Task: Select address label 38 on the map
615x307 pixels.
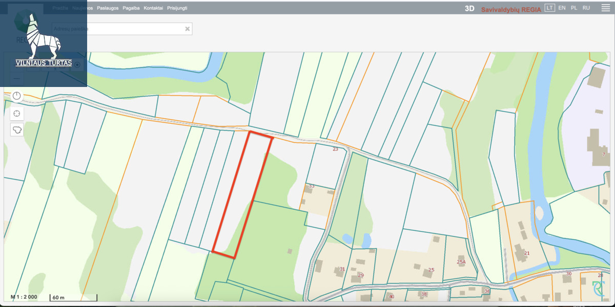Action: coord(423,294)
